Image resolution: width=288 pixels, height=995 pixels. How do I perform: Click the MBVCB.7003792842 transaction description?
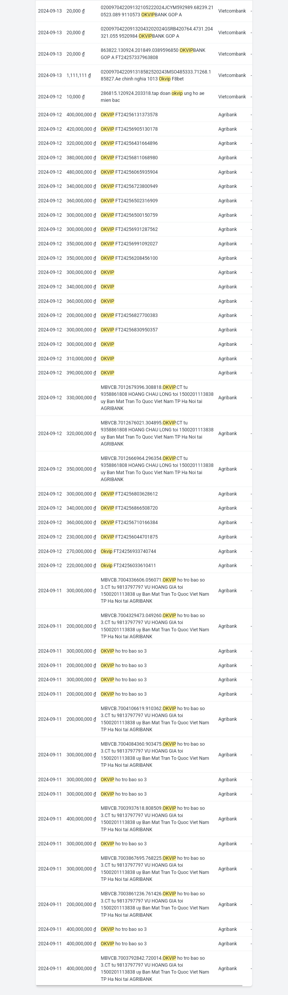pos(155,968)
